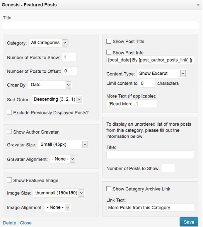Click the Delete link
This screenshot has height=227, width=203.
pyautogui.click(x=9, y=223)
